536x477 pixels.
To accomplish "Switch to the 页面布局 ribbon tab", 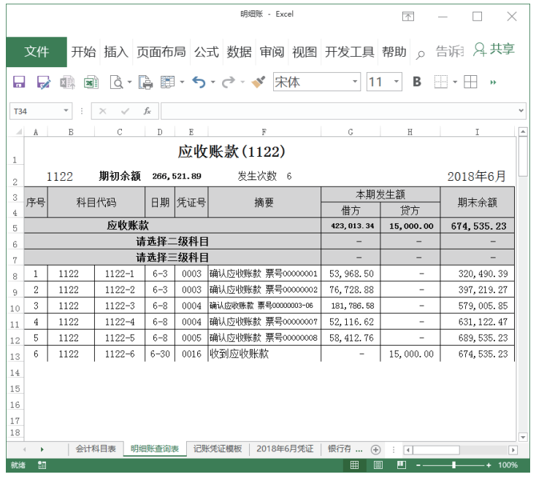I will point(161,53).
